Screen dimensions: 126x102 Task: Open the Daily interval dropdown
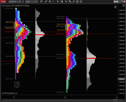[x=32, y=2]
